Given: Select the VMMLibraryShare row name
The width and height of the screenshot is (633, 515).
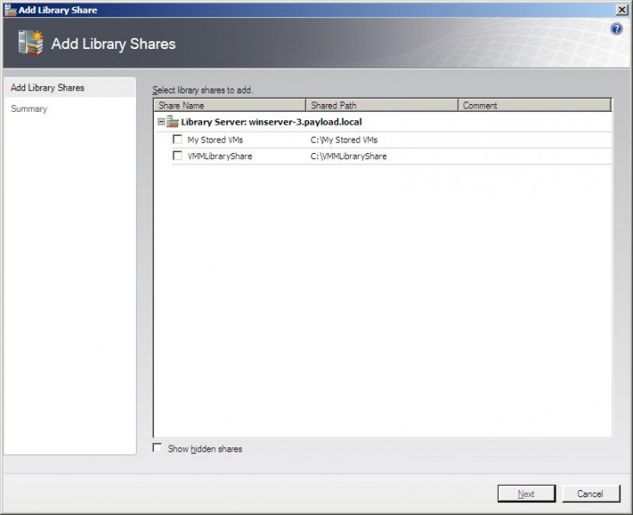Looking at the screenshot, I should (219, 156).
